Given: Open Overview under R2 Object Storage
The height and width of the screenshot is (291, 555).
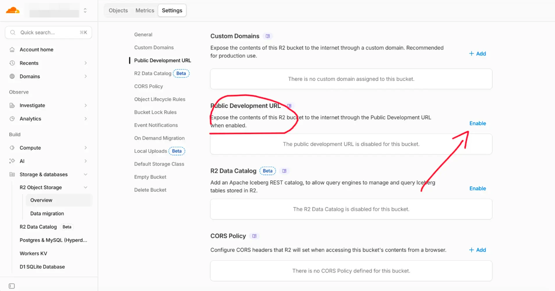Looking at the screenshot, I should (x=59, y=200).
